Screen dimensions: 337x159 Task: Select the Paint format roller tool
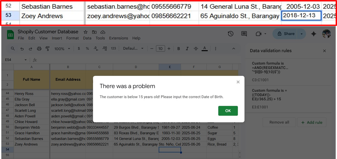tap(47, 48)
